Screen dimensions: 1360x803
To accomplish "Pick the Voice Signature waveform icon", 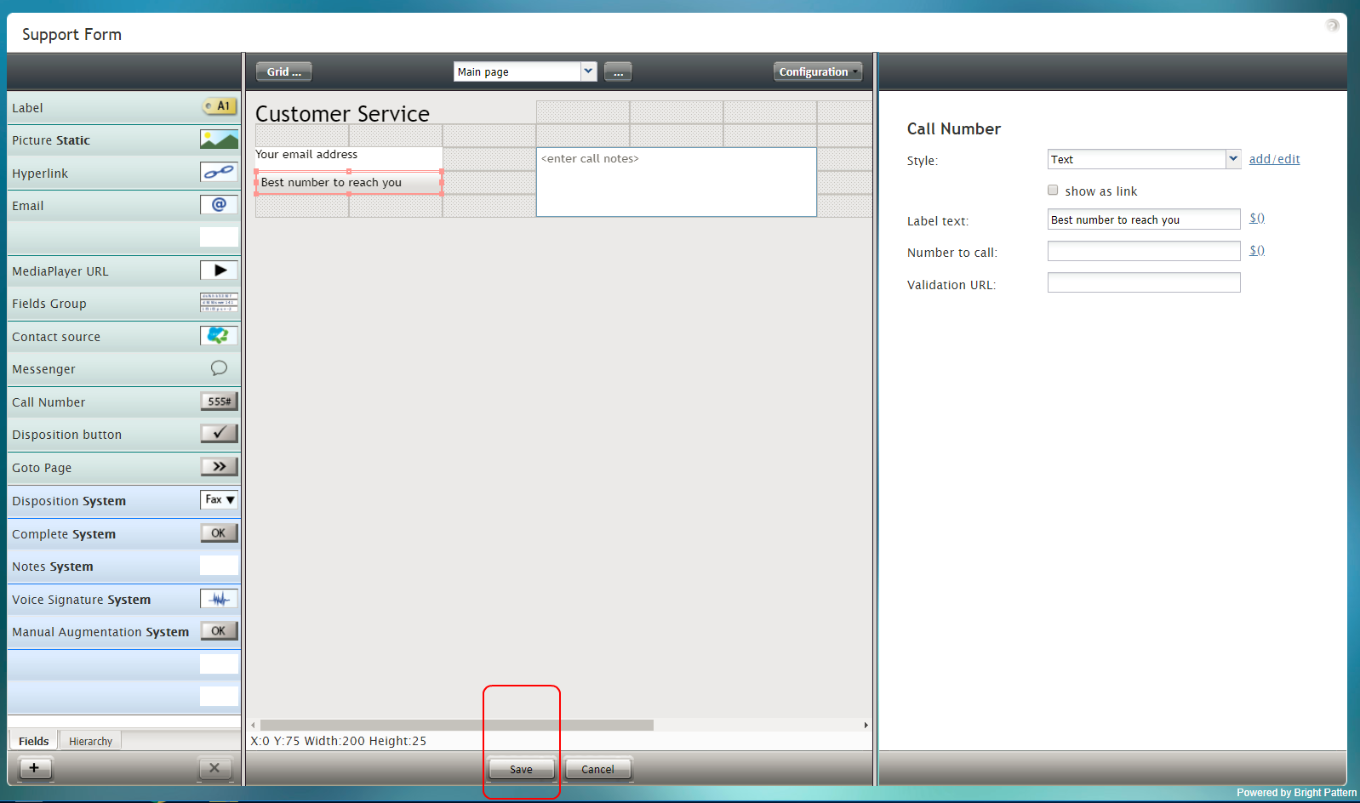I will click(x=219, y=598).
